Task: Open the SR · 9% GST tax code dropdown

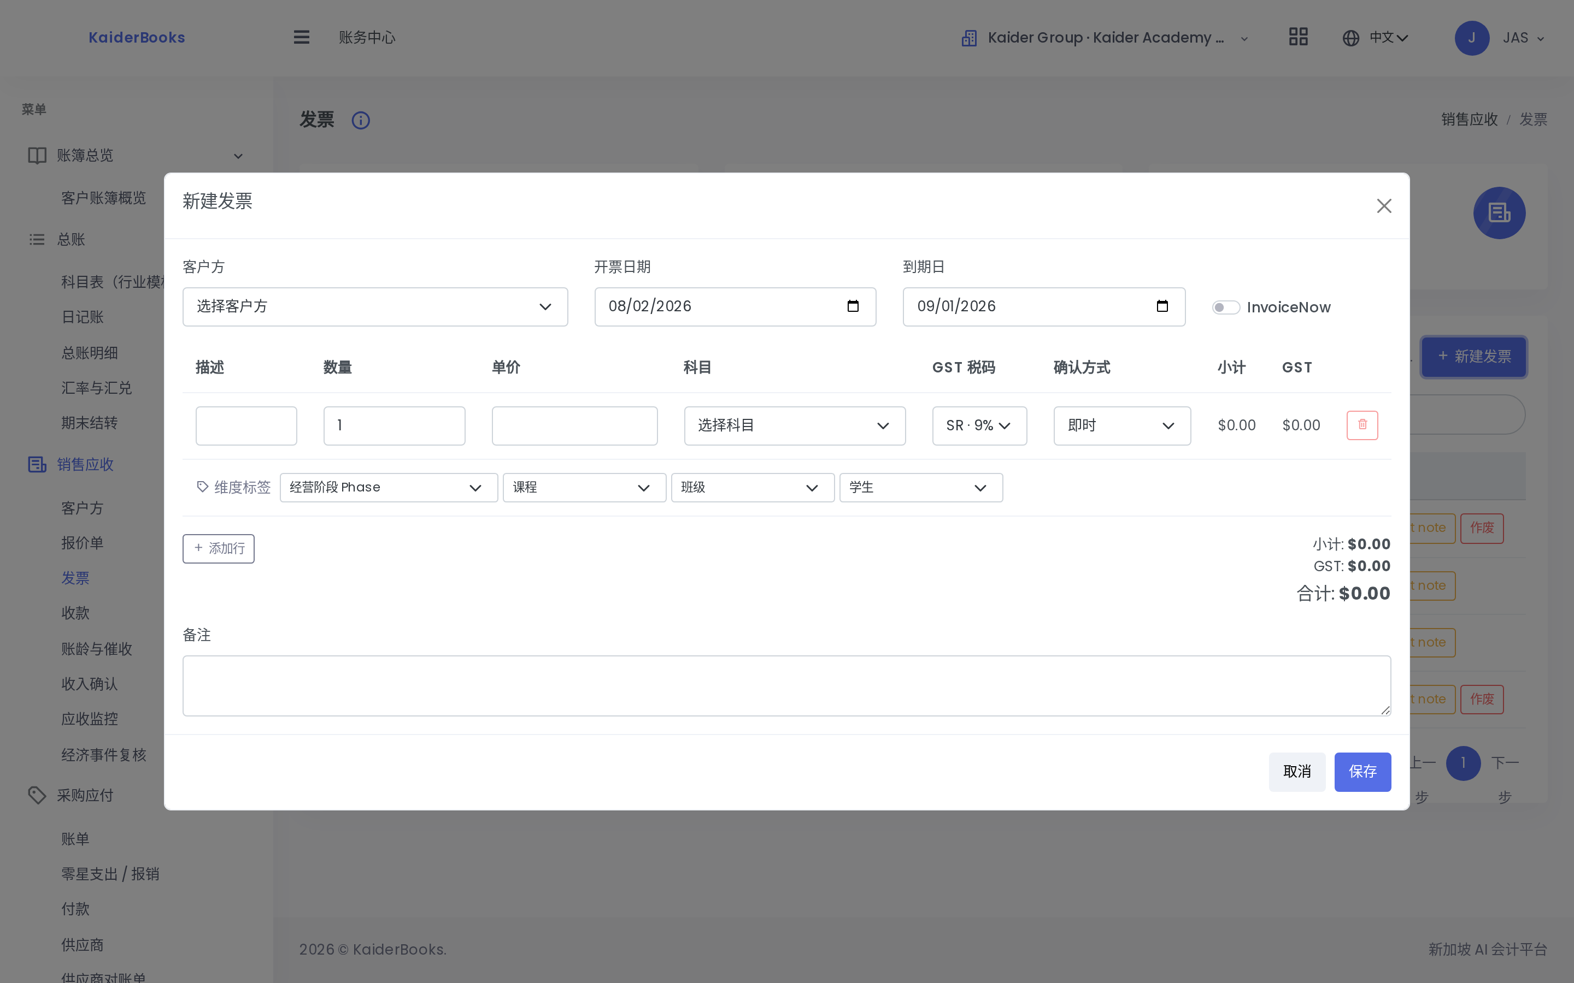Action: pos(979,426)
